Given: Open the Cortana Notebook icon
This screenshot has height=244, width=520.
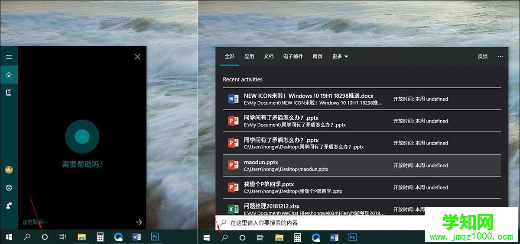Looking at the screenshot, I should click(x=9, y=93).
